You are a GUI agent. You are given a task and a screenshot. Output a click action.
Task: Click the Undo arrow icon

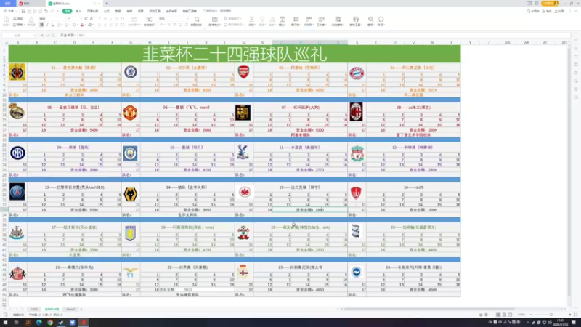(x=46, y=12)
